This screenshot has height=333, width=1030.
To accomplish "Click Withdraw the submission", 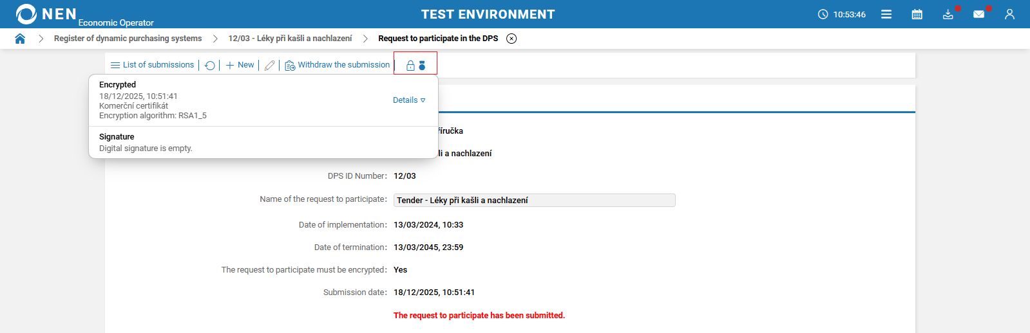I will pyautogui.click(x=338, y=65).
